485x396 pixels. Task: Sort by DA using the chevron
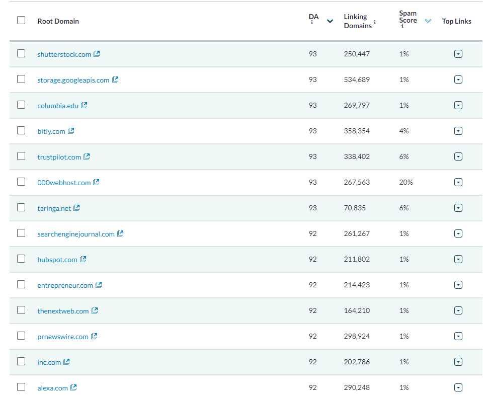click(x=330, y=21)
